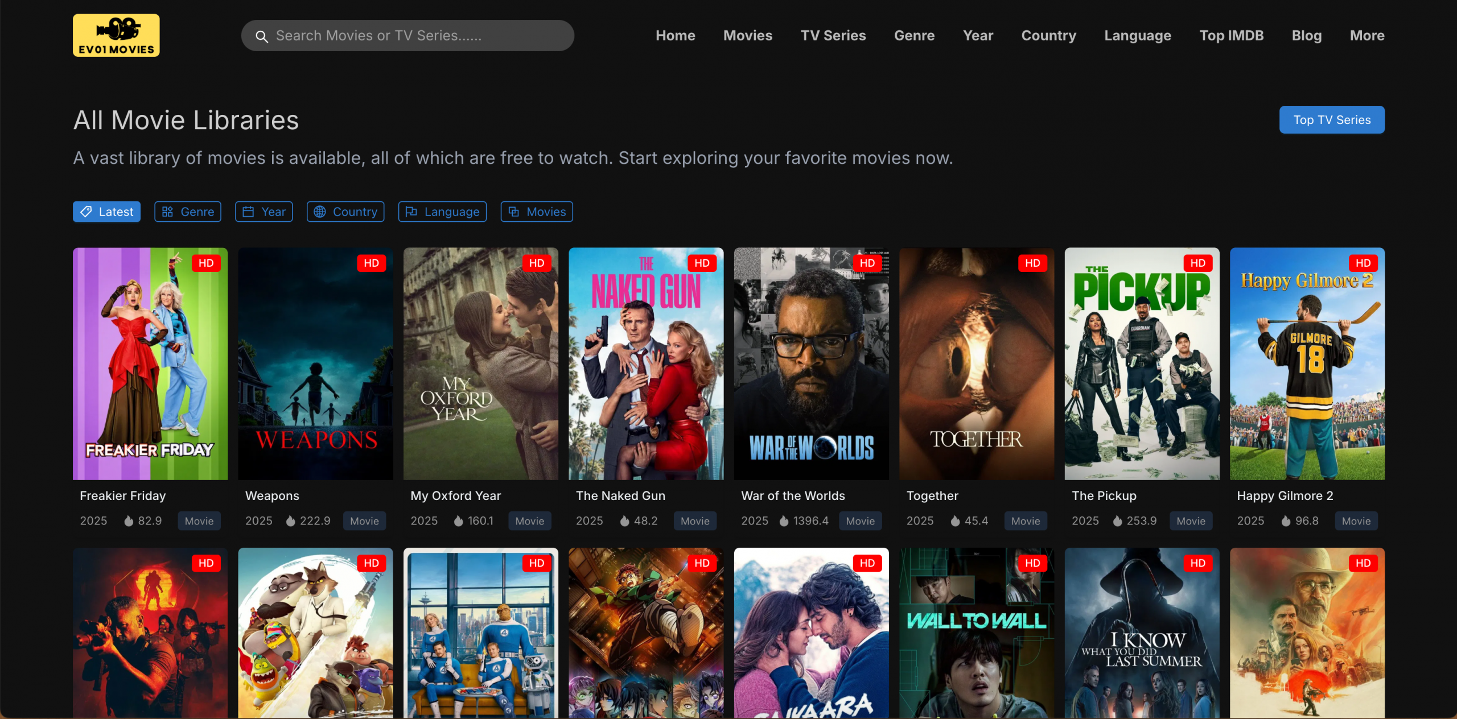The height and width of the screenshot is (719, 1457).
Task: Open the Movies nav menu
Action: coord(747,36)
